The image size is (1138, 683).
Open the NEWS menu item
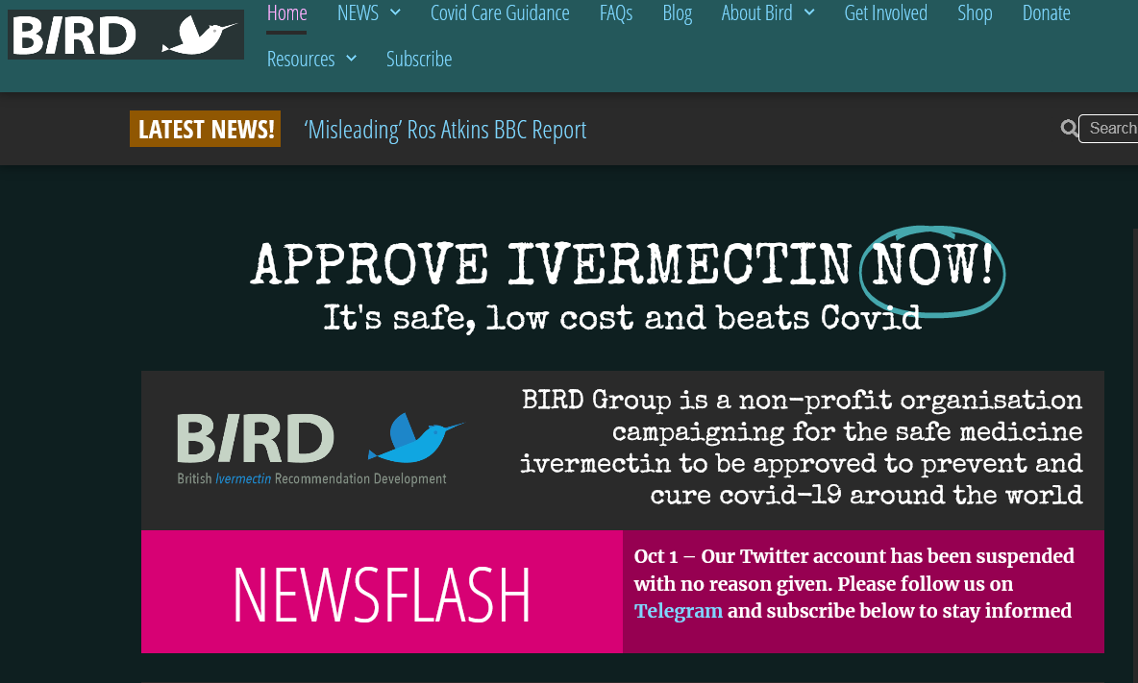click(x=358, y=13)
